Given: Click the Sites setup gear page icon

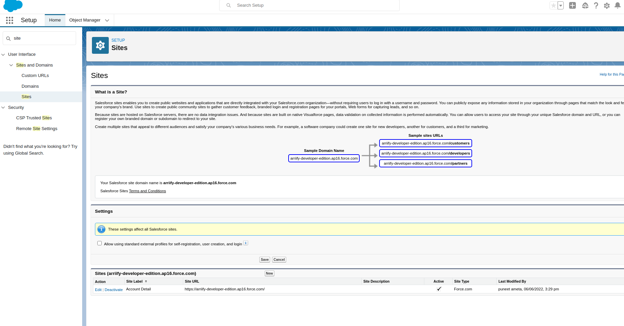Looking at the screenshot, I should (x=100, y=45).
